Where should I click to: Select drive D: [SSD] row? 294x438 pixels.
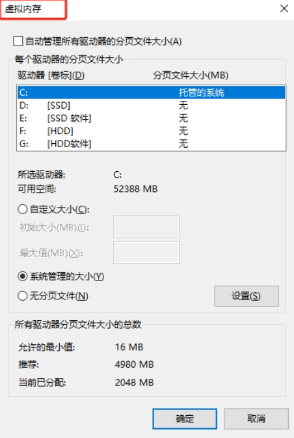click(152, 105)
